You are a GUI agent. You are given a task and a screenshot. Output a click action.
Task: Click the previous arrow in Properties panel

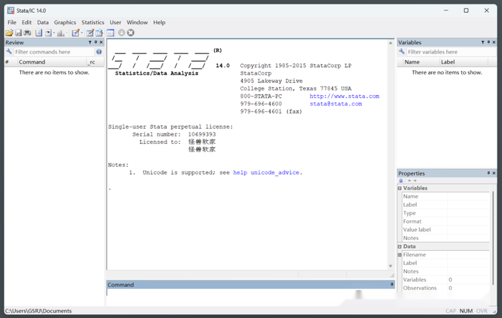(410, 181)
